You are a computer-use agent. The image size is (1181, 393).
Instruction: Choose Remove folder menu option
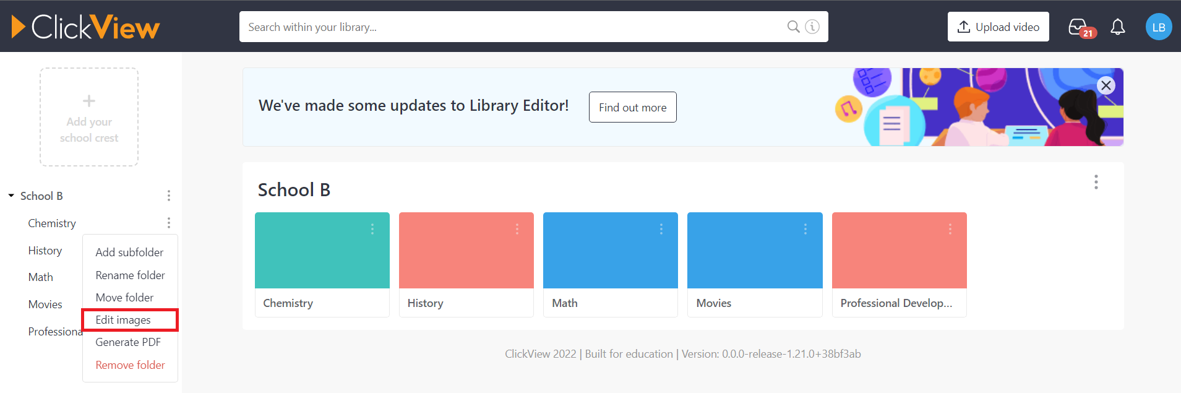(130, 365)
